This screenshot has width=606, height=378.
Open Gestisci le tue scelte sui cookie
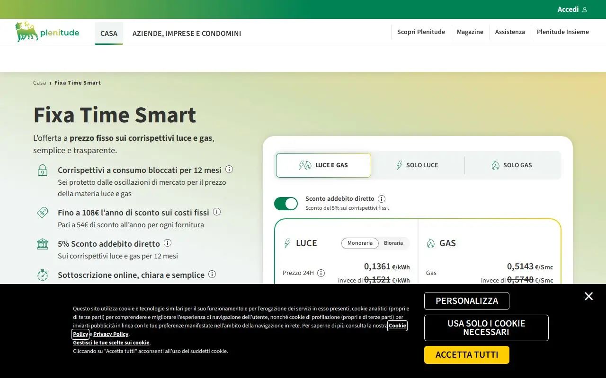111,343
